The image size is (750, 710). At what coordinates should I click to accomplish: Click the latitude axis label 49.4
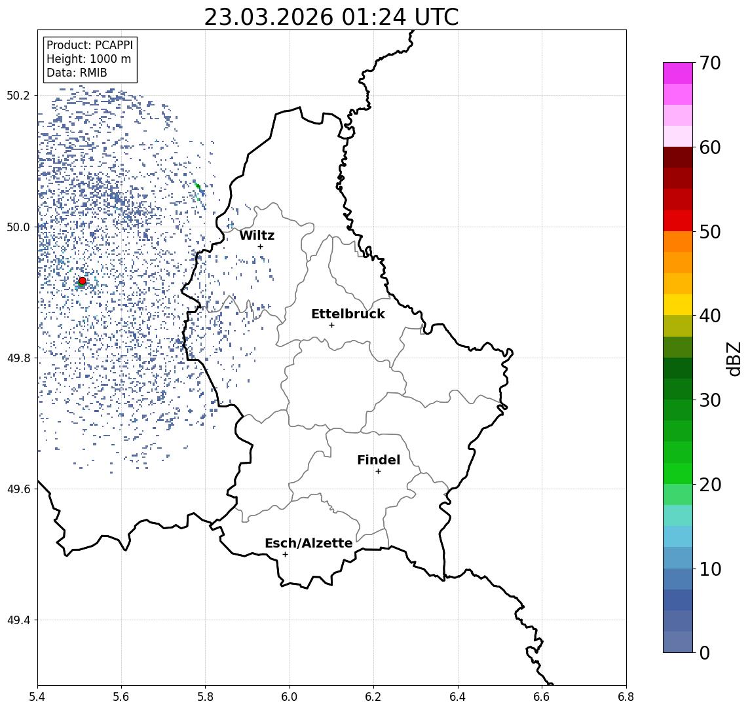pyautogui.click(x=18, y=620)
